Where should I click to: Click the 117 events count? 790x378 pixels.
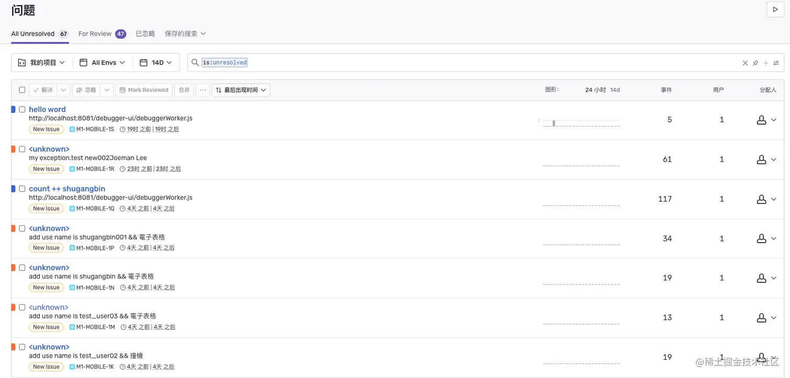click(665, 199)
